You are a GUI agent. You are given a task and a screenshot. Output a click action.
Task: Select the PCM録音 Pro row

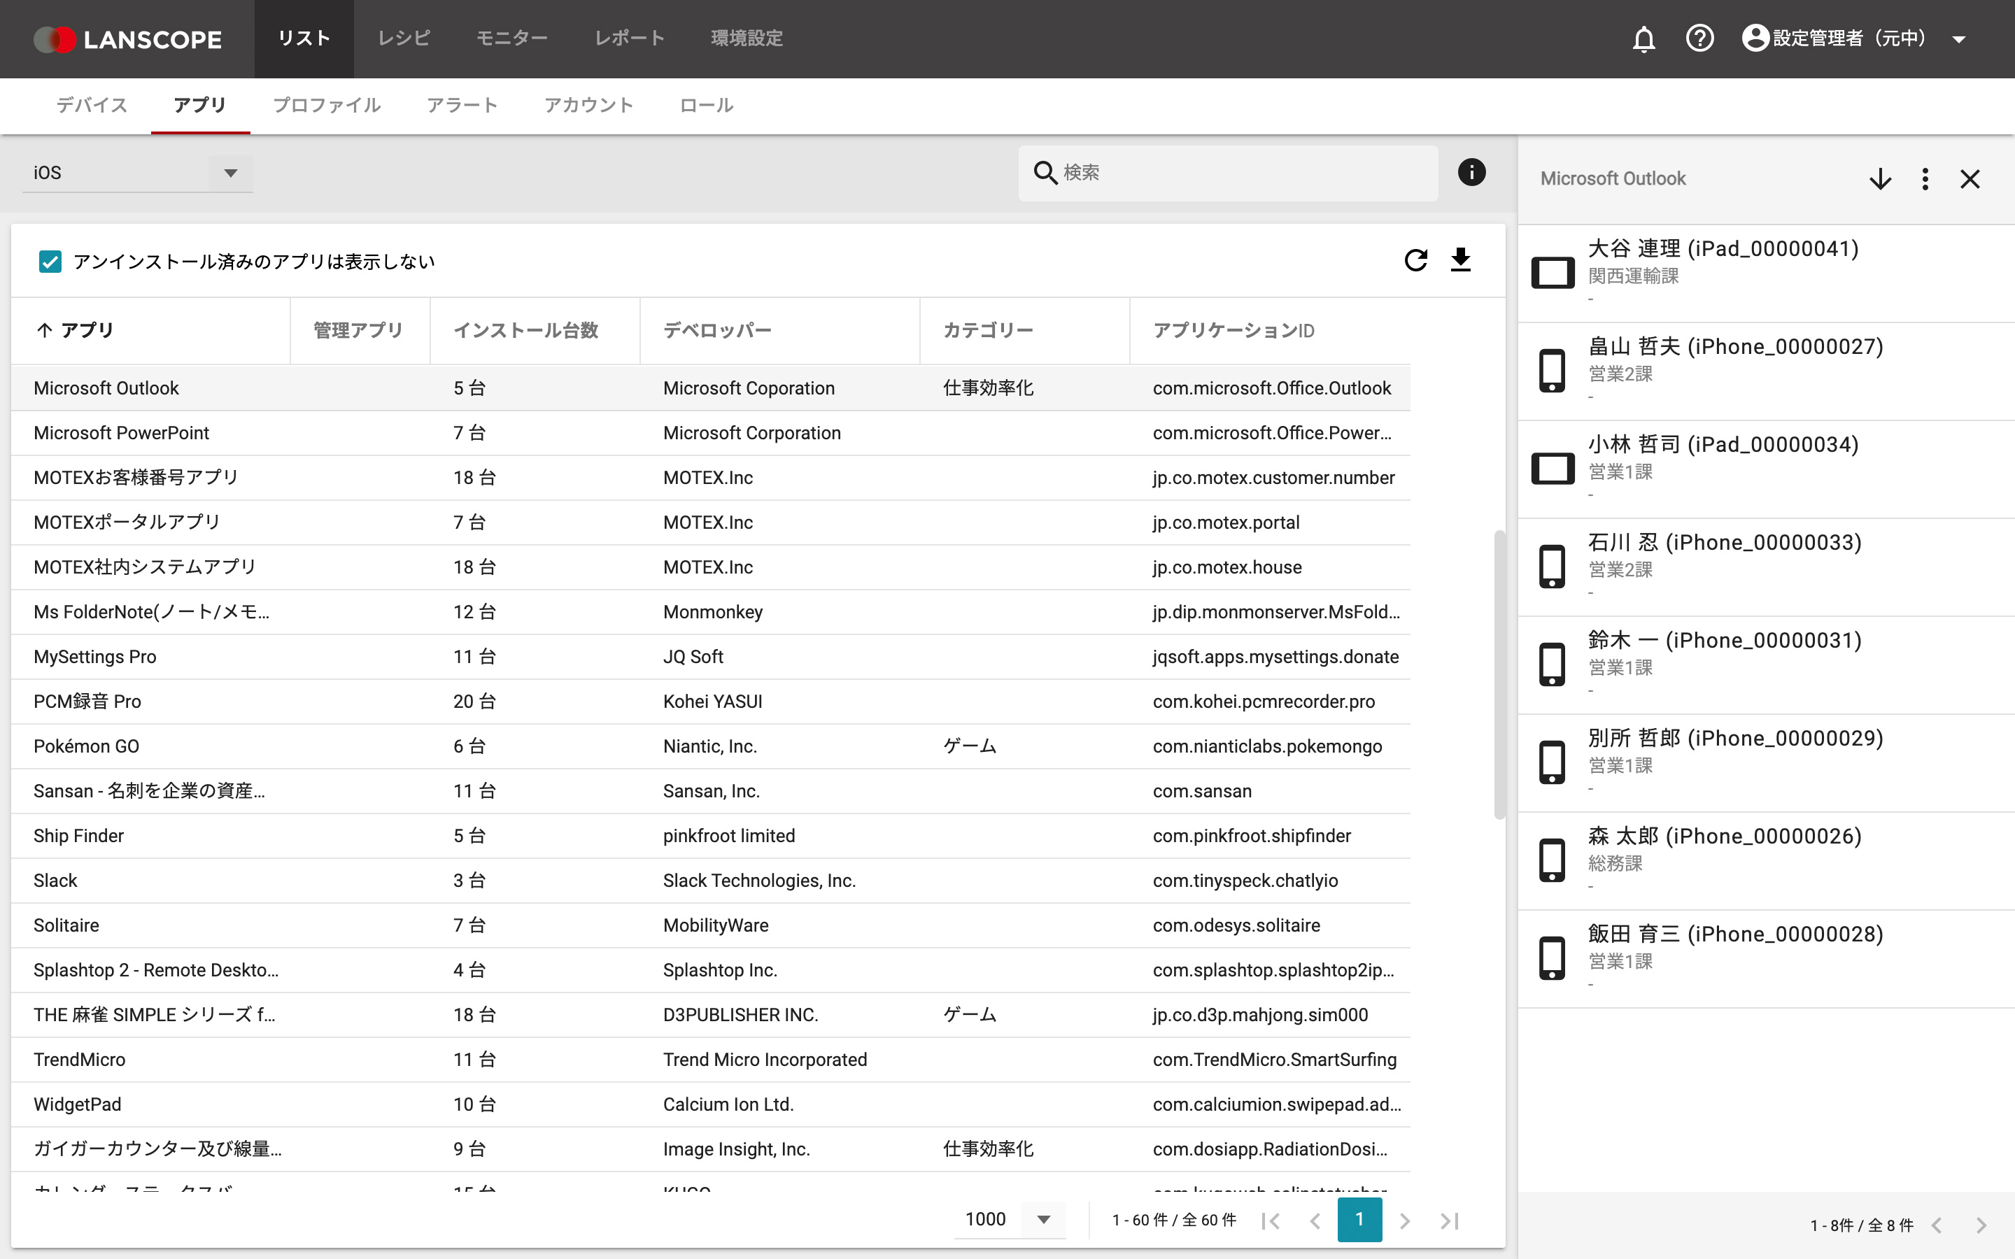point(710,702)
